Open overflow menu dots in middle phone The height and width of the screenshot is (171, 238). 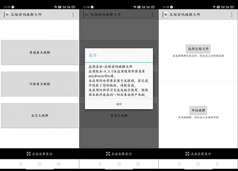point(152,15)
